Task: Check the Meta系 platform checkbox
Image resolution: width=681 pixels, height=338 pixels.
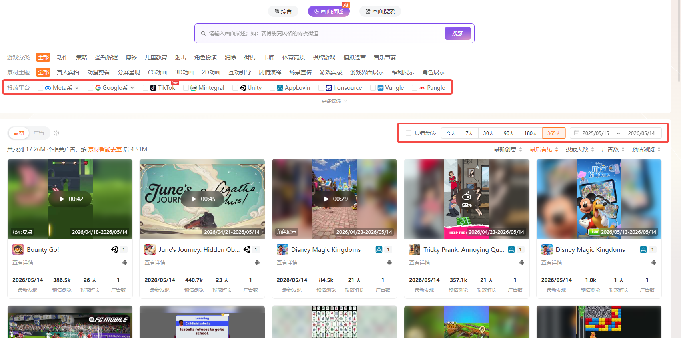Action: [40, 88]
